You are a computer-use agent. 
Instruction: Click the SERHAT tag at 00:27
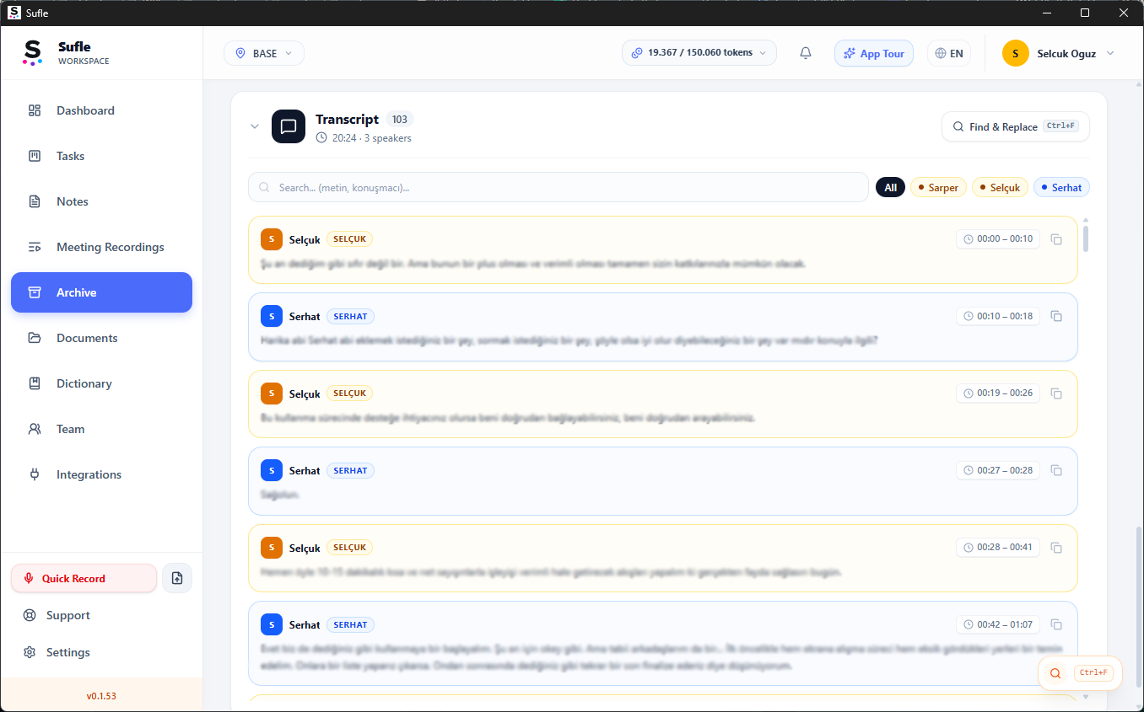click(x=350, y=470)
